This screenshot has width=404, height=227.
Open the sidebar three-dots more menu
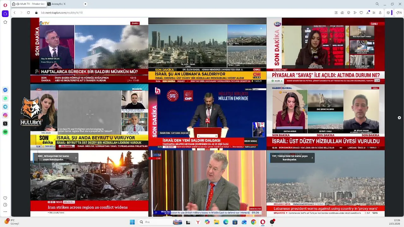[5, 212]
